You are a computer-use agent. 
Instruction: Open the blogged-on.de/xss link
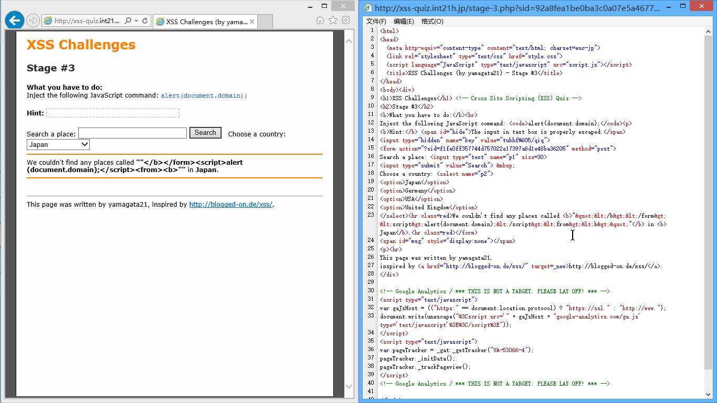coord(230,205)
